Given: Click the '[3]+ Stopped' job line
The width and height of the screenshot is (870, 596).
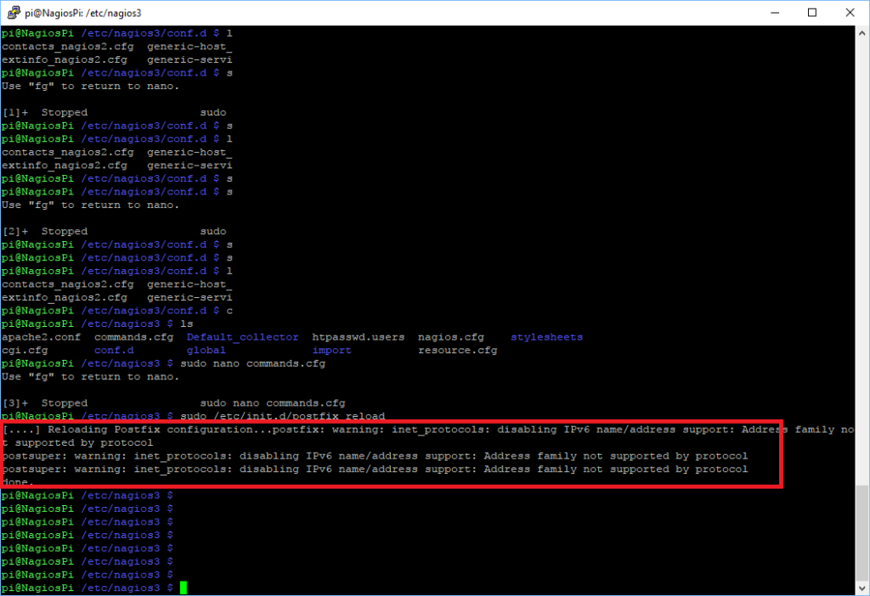Looking at the screenshot, I should tap(173, 403).
